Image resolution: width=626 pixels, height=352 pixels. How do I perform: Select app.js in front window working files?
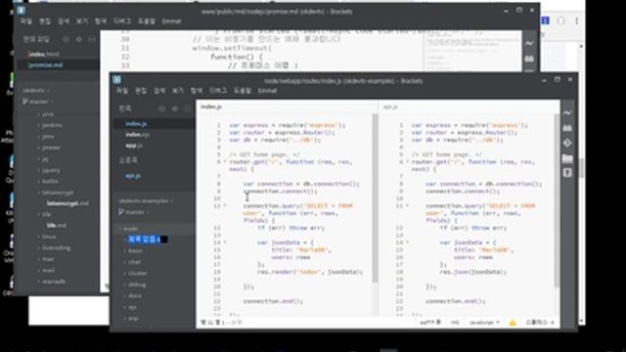(x=134, y=146)
